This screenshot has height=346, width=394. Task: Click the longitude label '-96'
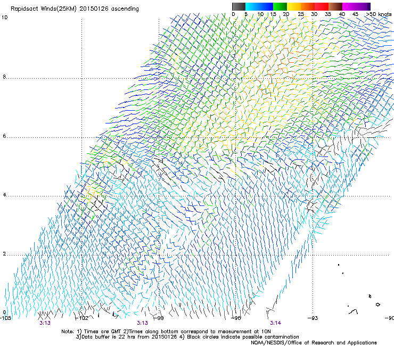coord(236,318)
